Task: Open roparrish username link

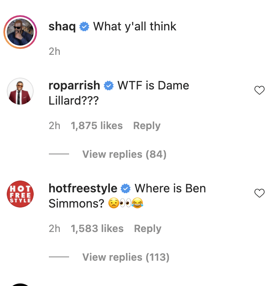Action: click(x=74, y=86)
